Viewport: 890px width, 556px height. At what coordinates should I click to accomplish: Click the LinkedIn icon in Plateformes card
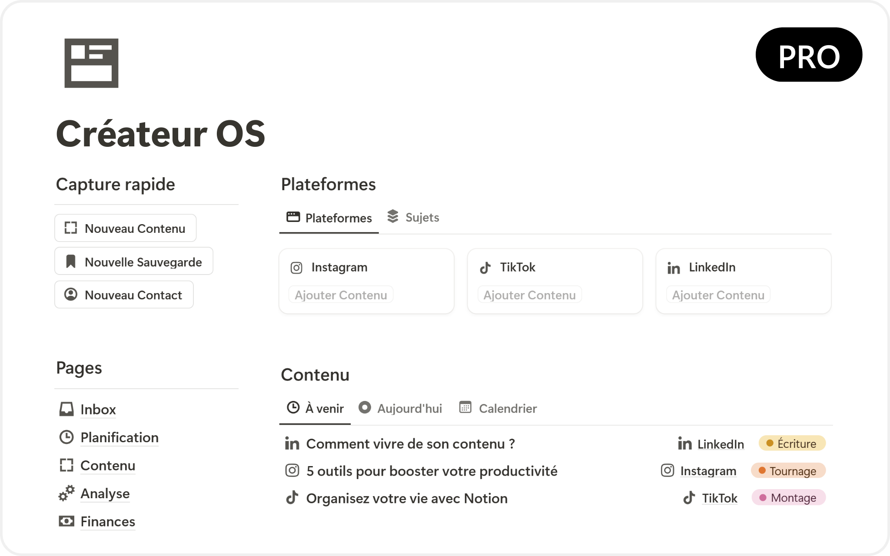coord(674,268)
